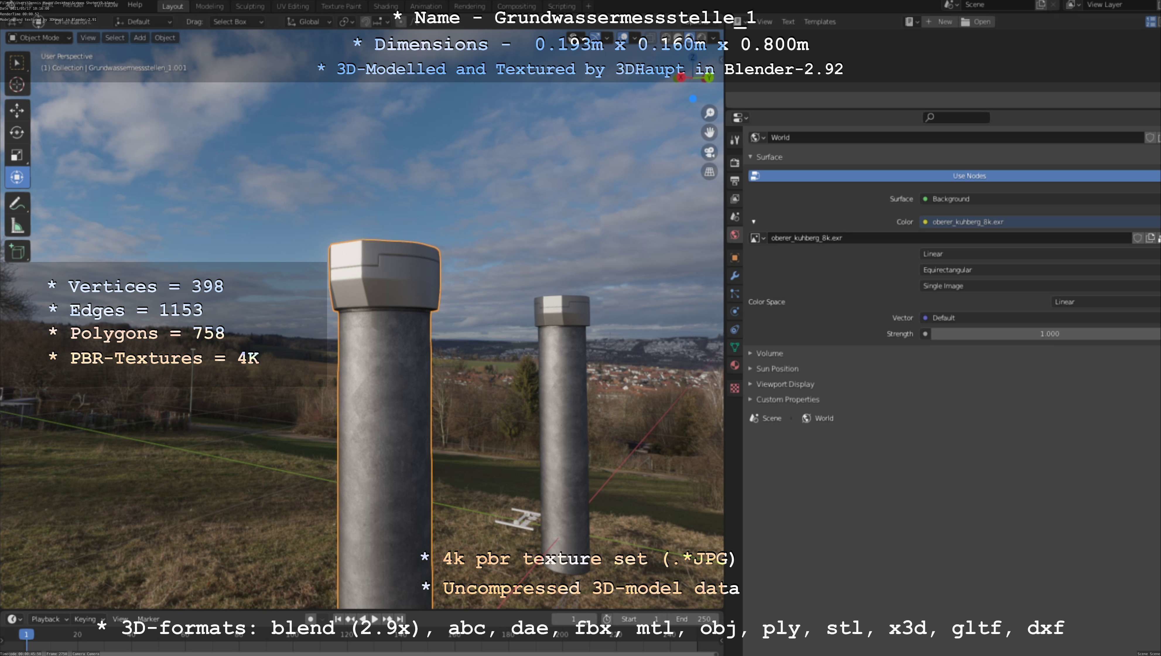Click the timeline play button

point(375,619)
